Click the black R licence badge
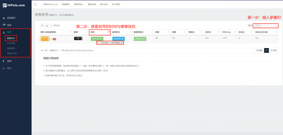The width and height of the screenshot is (283, 135). point(78,38)
